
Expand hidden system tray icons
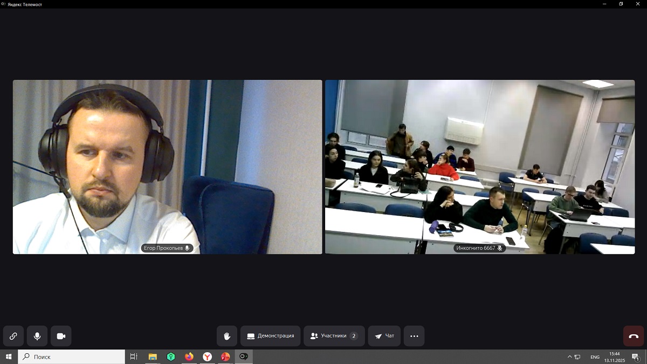pyautogui.click(x=569, y=356)
